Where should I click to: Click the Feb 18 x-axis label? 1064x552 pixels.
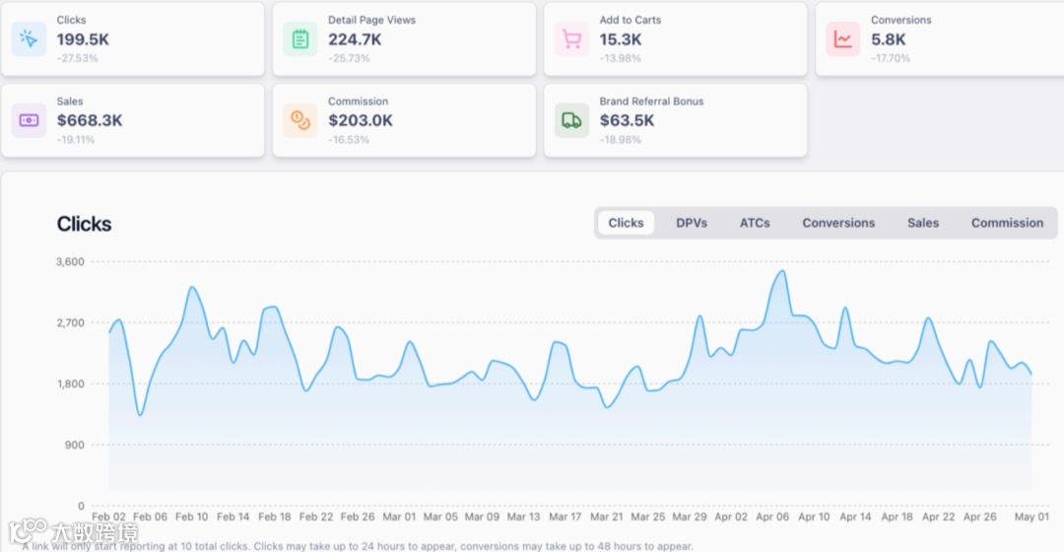pos(274,517)
